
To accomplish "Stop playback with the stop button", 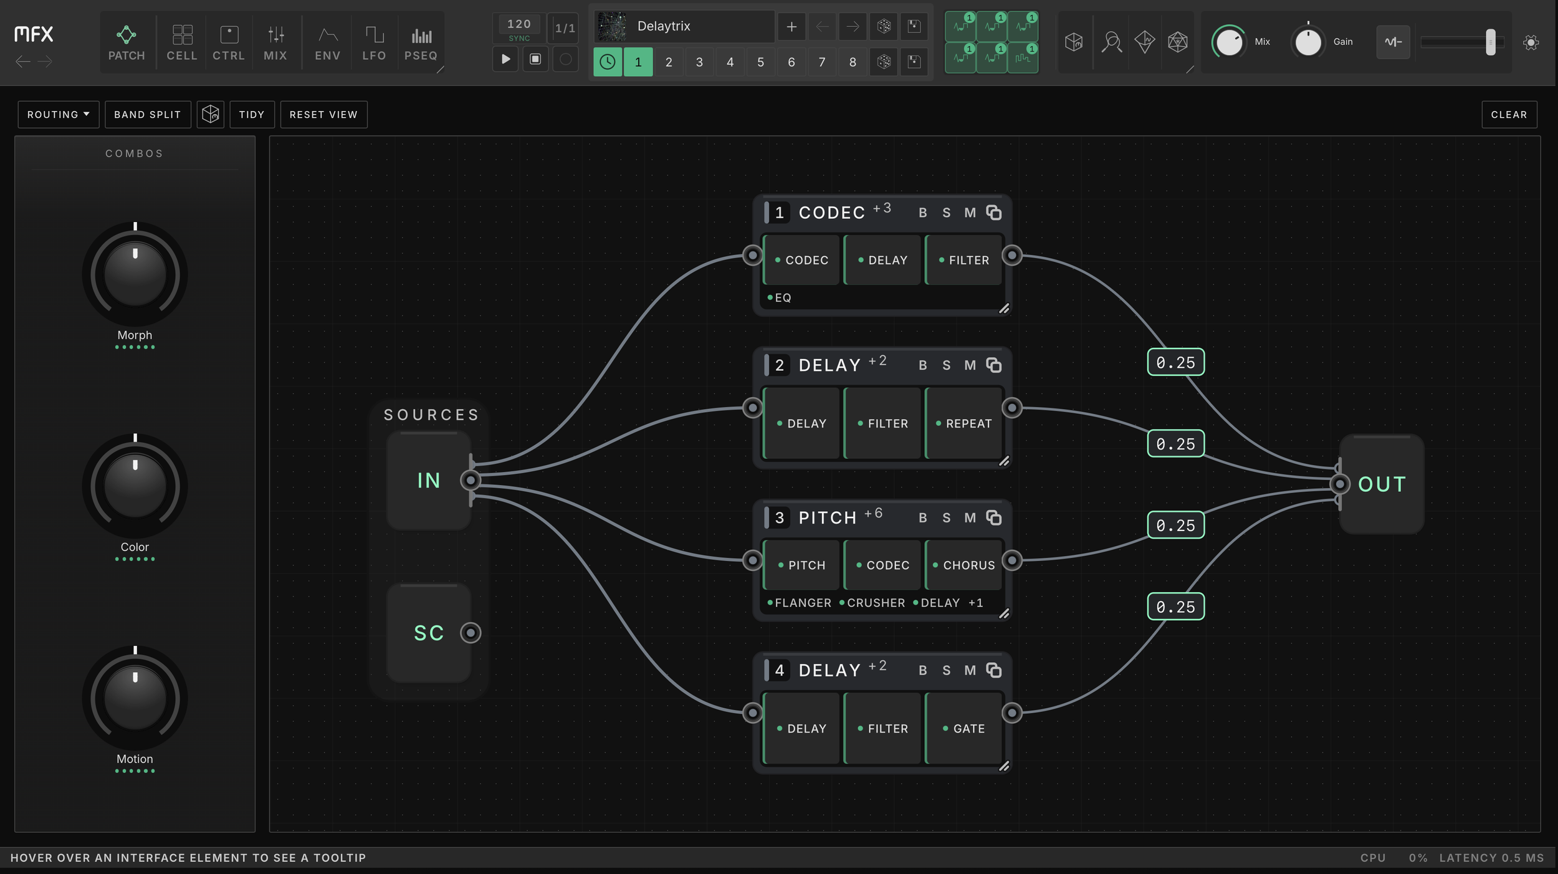I will tap(535, 59).
